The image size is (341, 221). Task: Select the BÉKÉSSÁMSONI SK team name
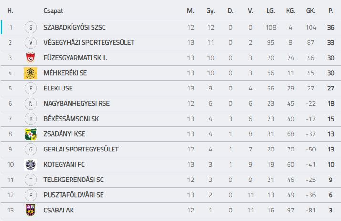pyautogui.click(x=71, y=119)
